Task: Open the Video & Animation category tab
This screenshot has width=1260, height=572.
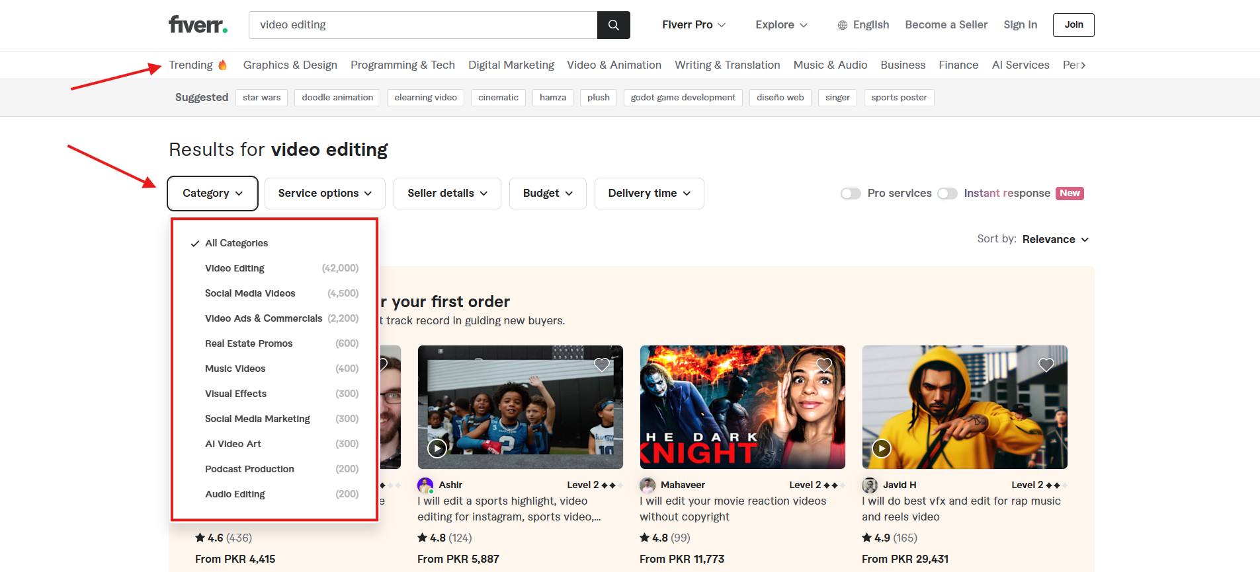Action: (x=614, y=65)
